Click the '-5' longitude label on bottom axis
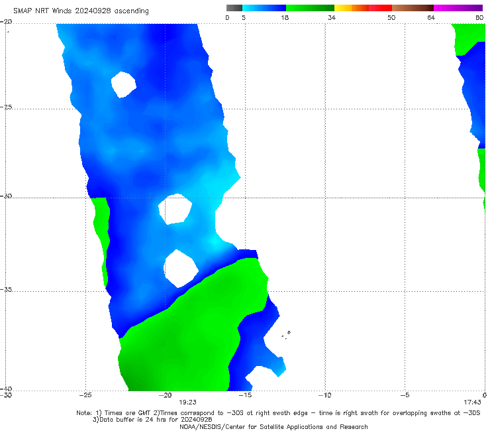The image size is (490, 431). [405, 395]
